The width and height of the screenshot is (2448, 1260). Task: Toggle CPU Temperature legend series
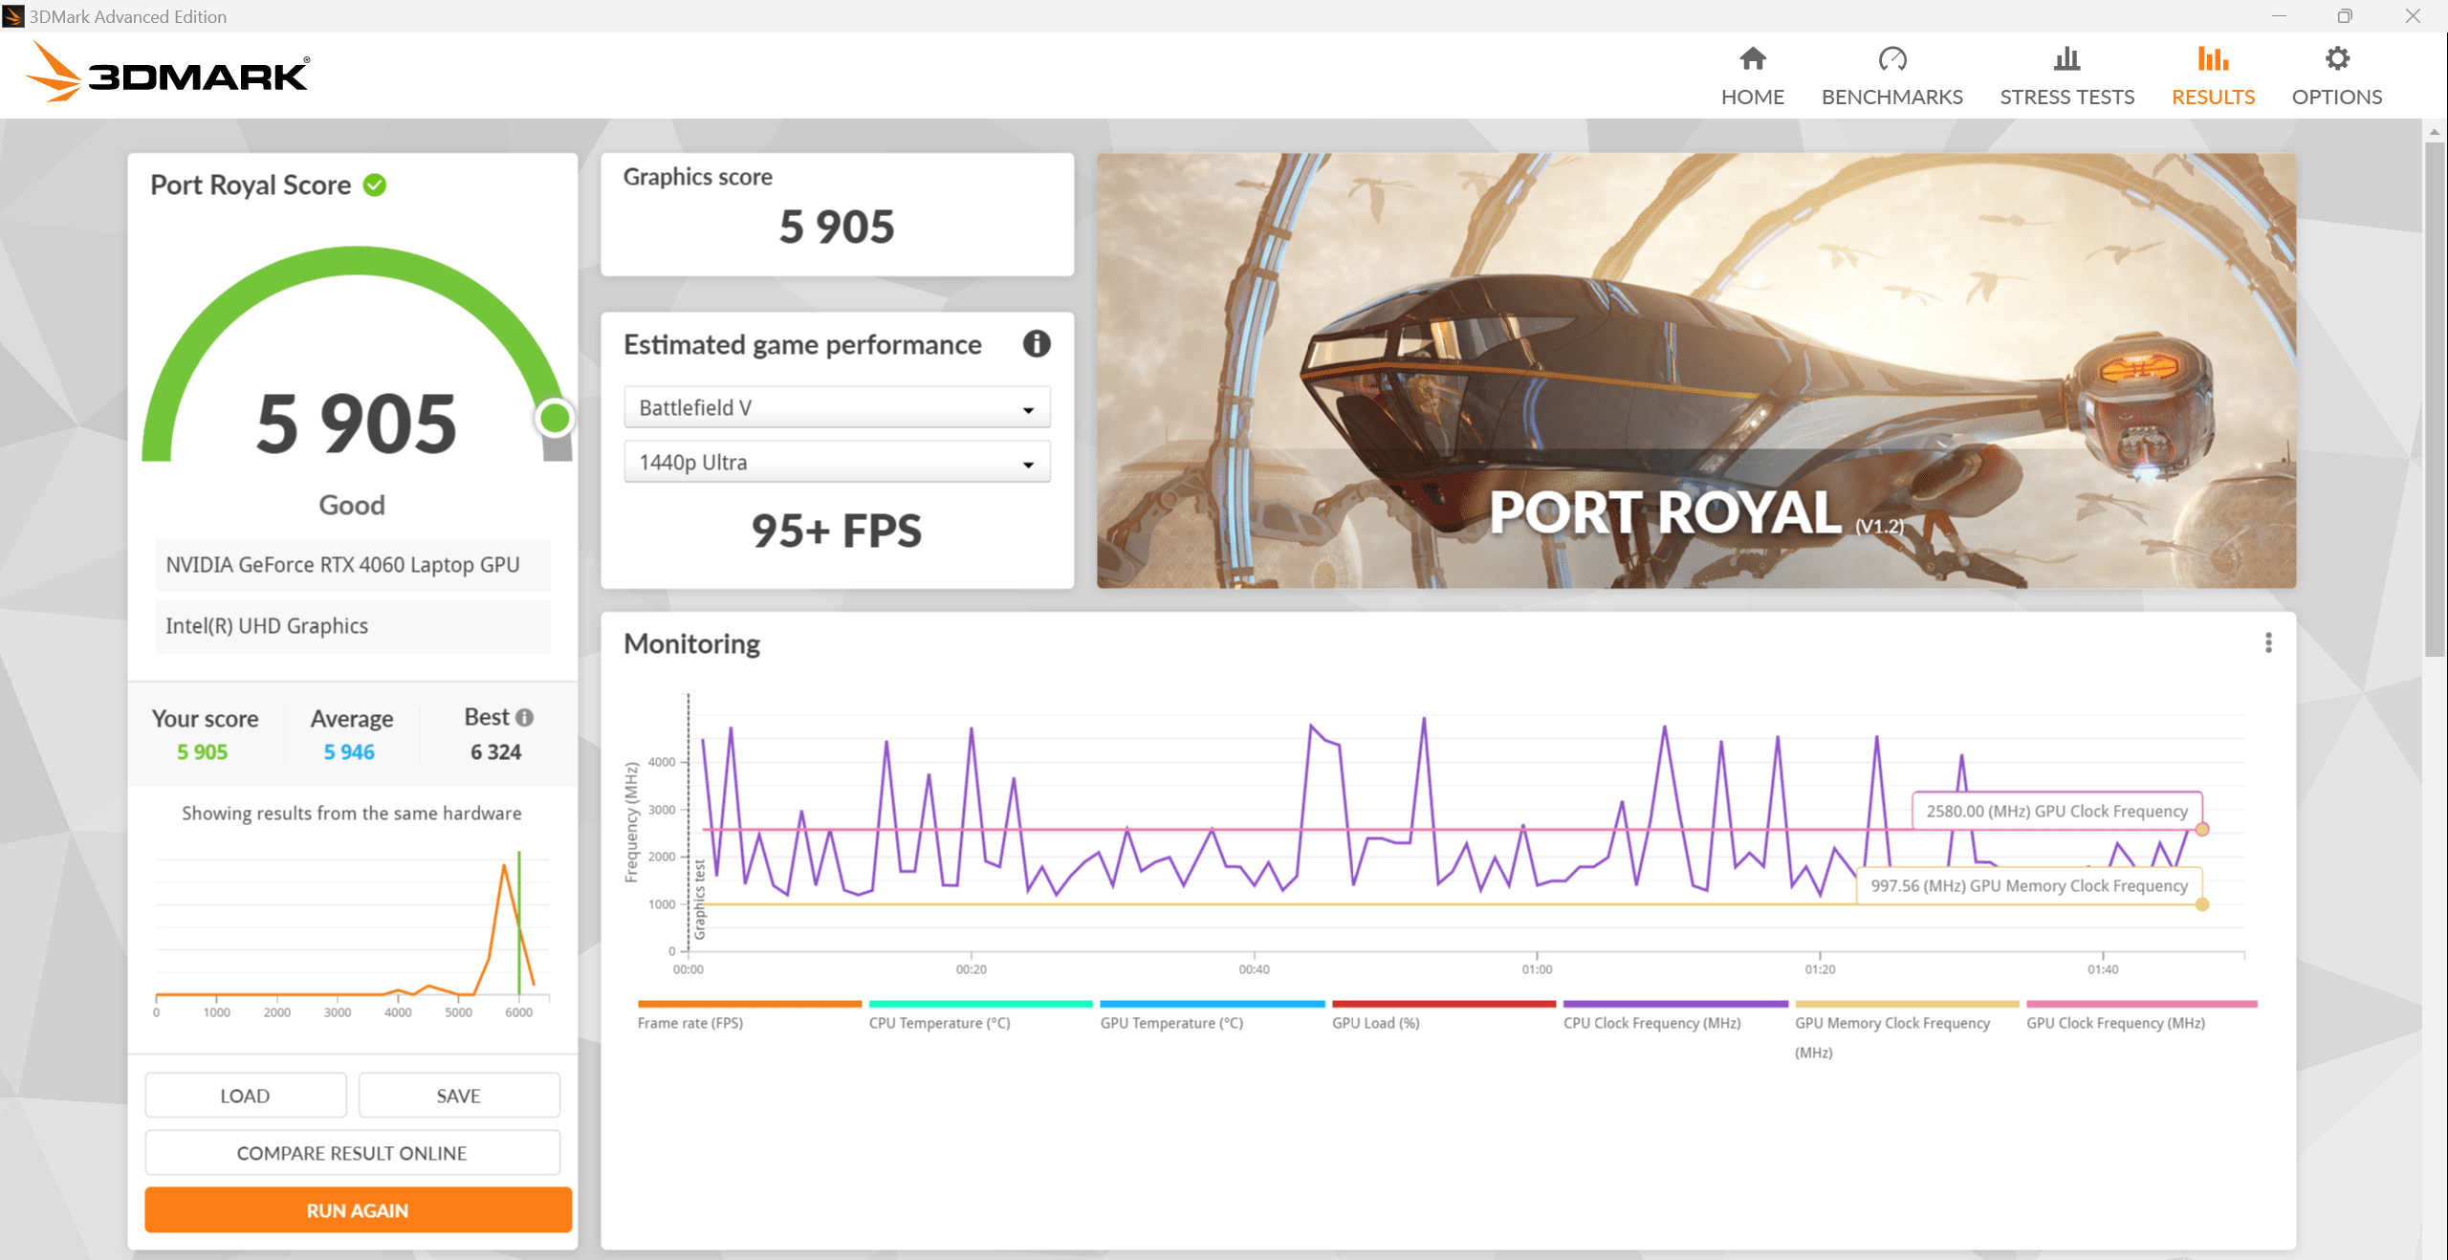[939, 1022]
